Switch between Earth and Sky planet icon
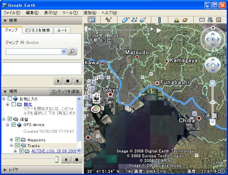This screenshot has height=175, width=228. coord(185,20)
